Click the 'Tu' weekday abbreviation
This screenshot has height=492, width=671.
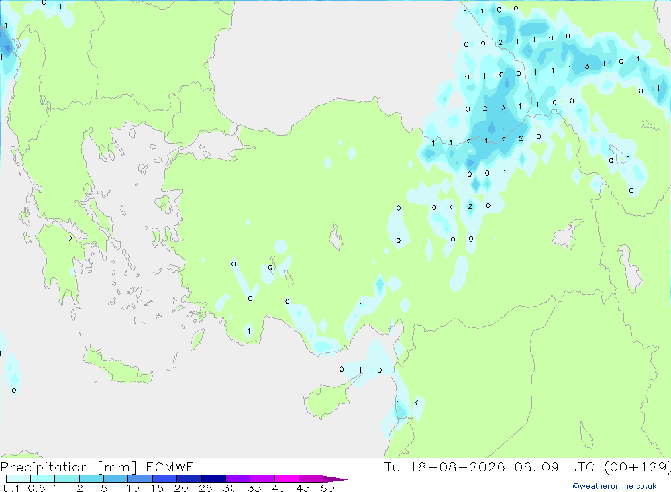[x=392, y=467]
